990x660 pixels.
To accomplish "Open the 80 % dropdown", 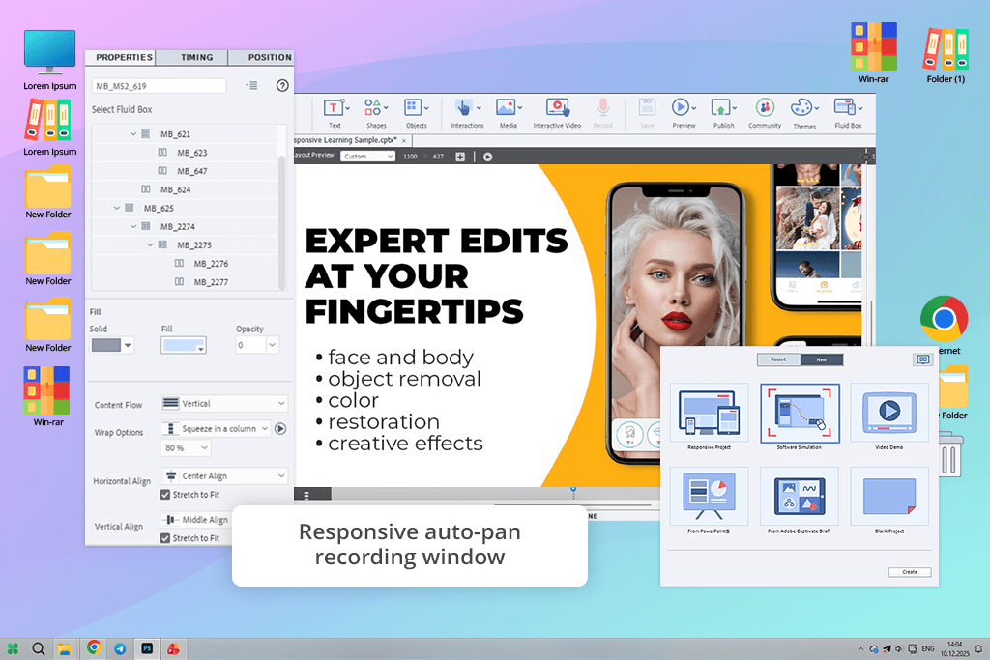I will pos(186,448).
